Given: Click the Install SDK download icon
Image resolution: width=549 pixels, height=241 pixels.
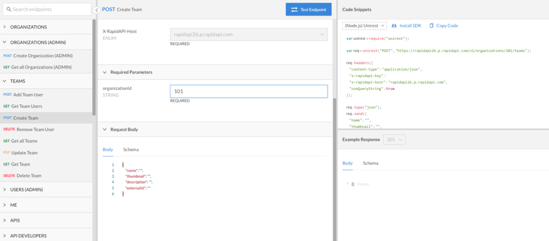Looking at the screenshot, I should coord(394,26).
